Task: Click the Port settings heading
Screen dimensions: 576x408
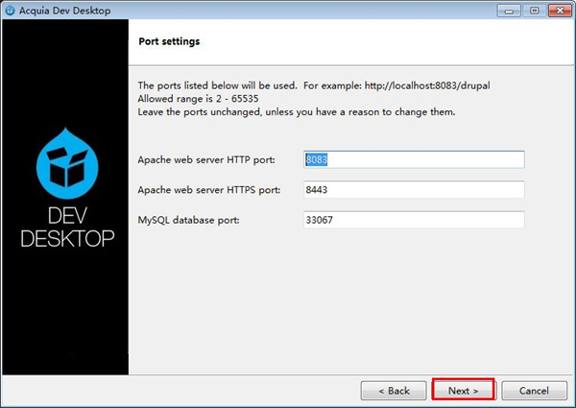Action: pos(170,43)
